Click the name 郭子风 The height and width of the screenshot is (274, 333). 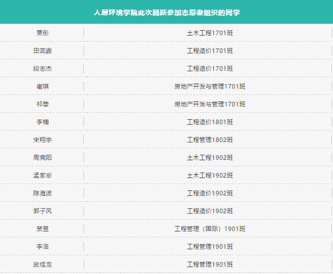tap(42, 211)
